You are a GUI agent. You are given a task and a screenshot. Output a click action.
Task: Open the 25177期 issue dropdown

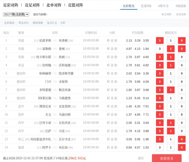click(16, 14)
